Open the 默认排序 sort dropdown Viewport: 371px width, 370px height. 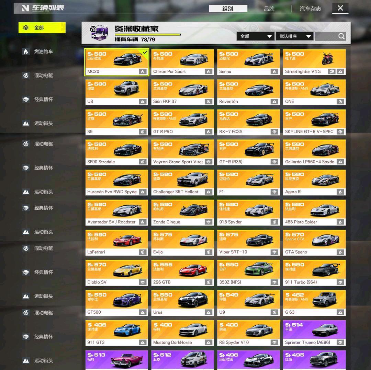[x=295, y=36]
